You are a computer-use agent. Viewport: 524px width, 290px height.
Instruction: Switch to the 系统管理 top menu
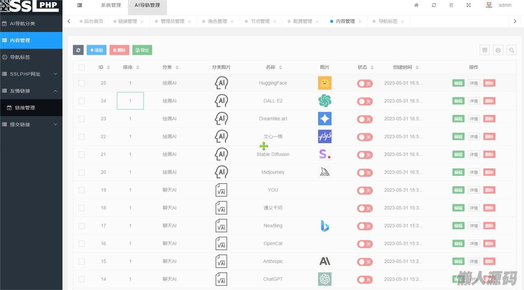(111, 5)
